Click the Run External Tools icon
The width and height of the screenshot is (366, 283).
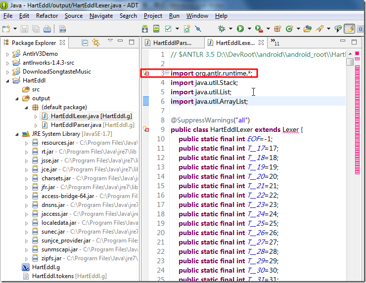coord(259,29)
